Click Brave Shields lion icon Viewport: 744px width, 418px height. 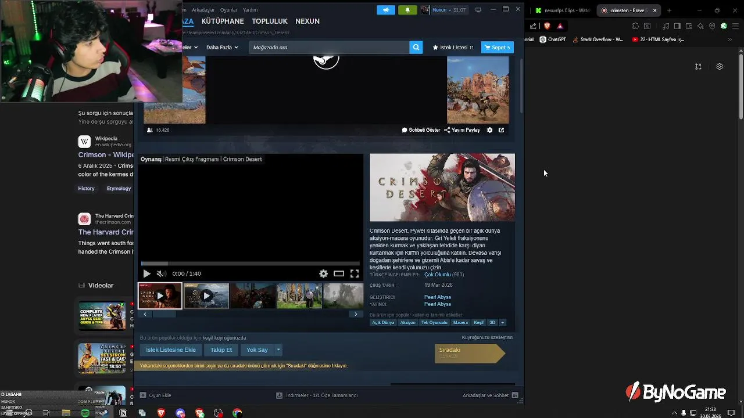547,26
